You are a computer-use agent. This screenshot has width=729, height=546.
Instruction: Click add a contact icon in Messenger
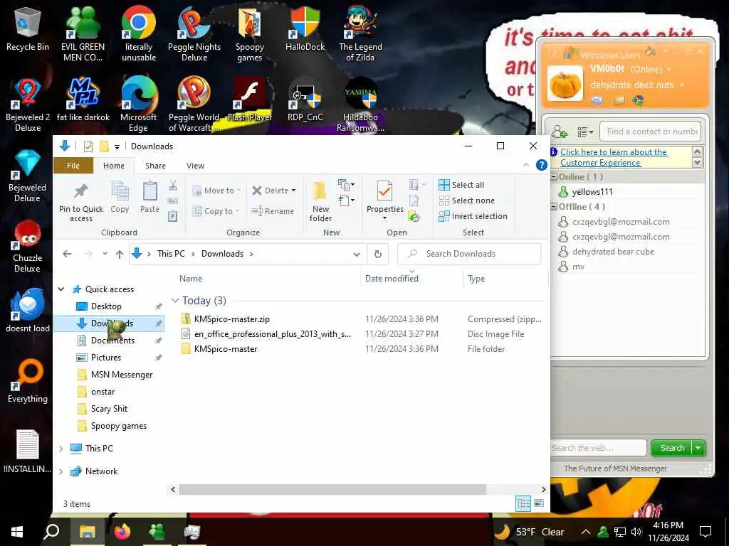pos(560,132)
